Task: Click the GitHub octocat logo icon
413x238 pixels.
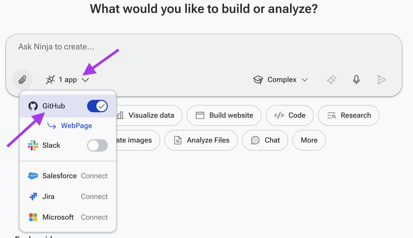Action: [x=33, y=106]
